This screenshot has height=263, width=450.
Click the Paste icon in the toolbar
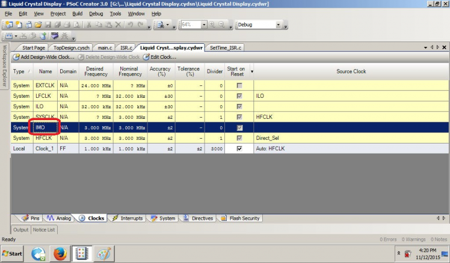108,25
